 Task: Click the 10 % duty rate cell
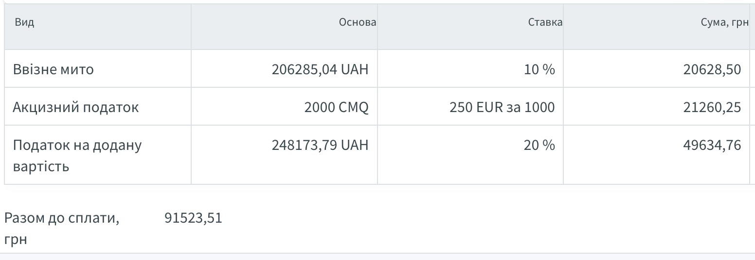(539, 69)
